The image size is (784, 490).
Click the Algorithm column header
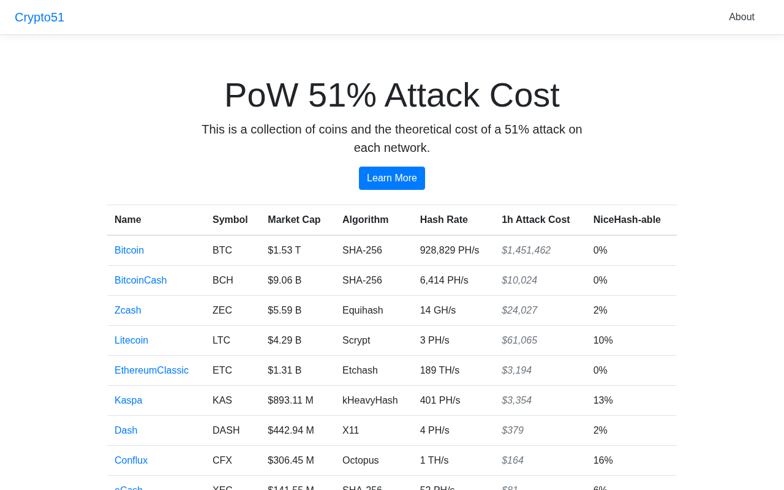[x=365, y=220]
